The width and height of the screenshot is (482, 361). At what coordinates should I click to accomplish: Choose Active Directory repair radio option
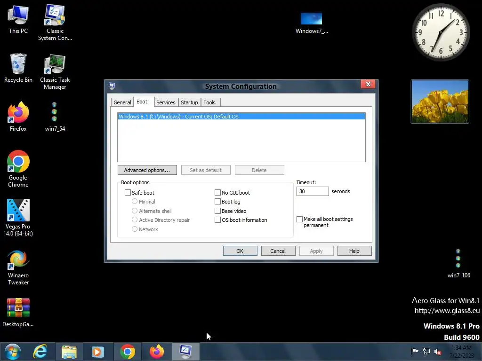pyautogui.click(x=134, y=220)
